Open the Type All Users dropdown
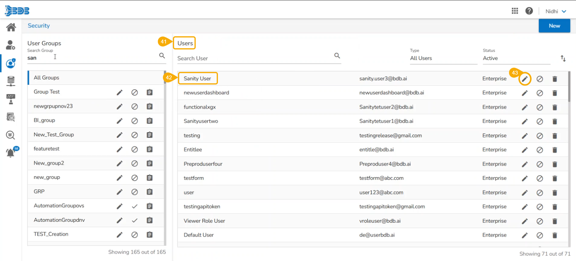576x261 pixels. 443,58
